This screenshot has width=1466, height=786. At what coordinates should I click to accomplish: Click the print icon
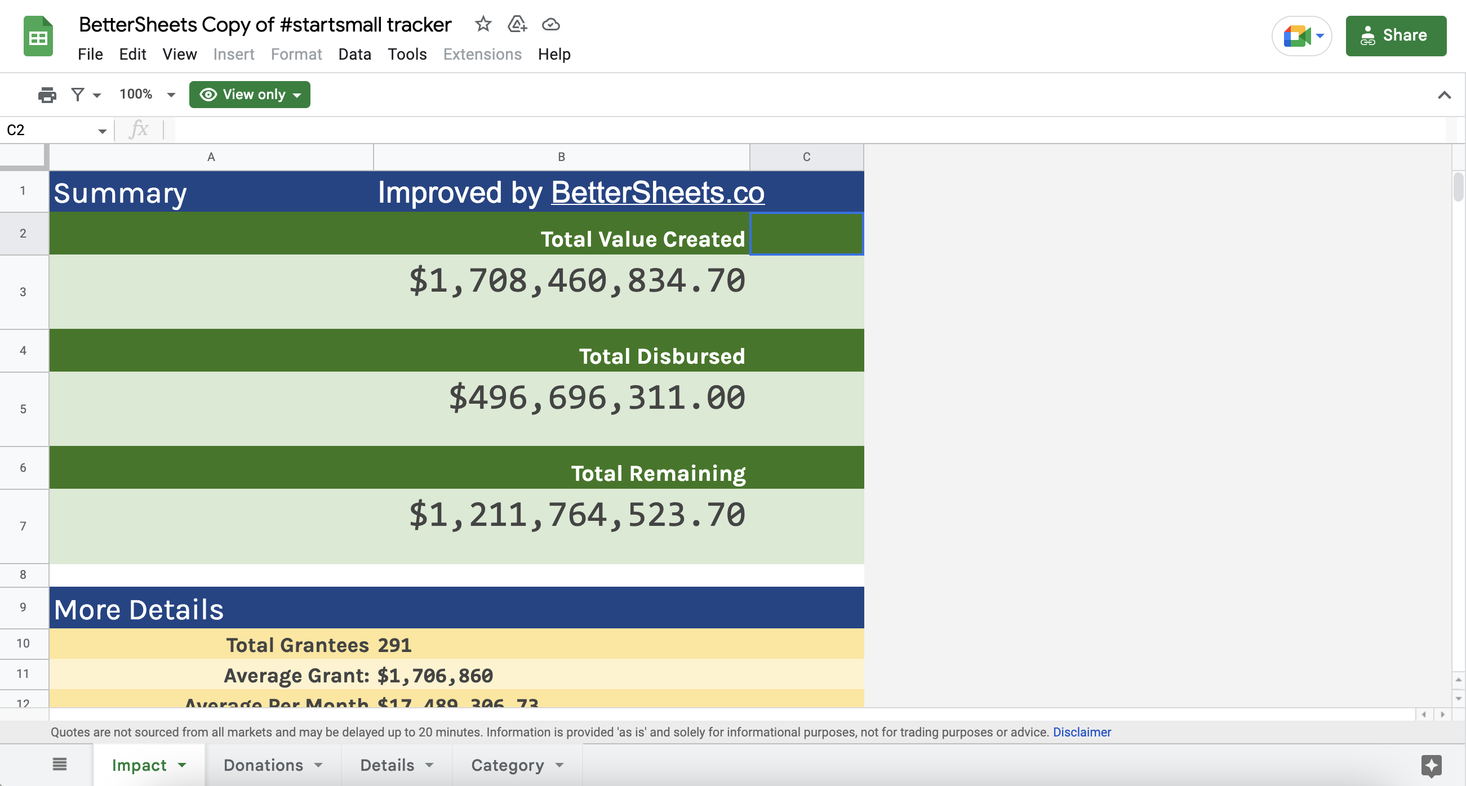[x=47, y=95]
